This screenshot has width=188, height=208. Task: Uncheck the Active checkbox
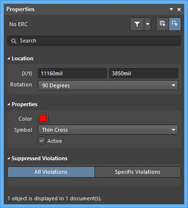42,140
